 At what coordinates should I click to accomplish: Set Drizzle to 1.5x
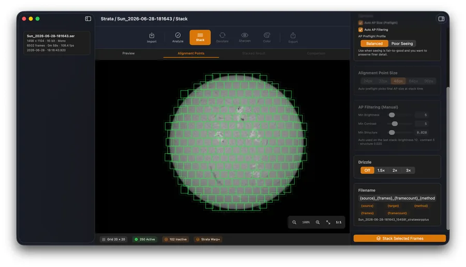[x=381, y=170]
